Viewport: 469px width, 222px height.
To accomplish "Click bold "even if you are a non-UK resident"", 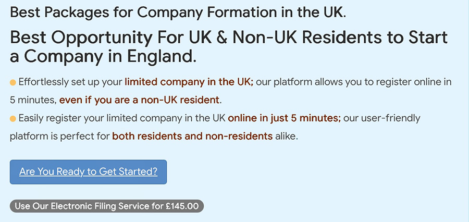I will pyautogui.click(x=140, y=100).
